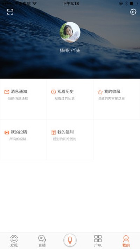Tap the star icon for 我的收藏
This screenshot has width=140, height=249.
(100, 92)
